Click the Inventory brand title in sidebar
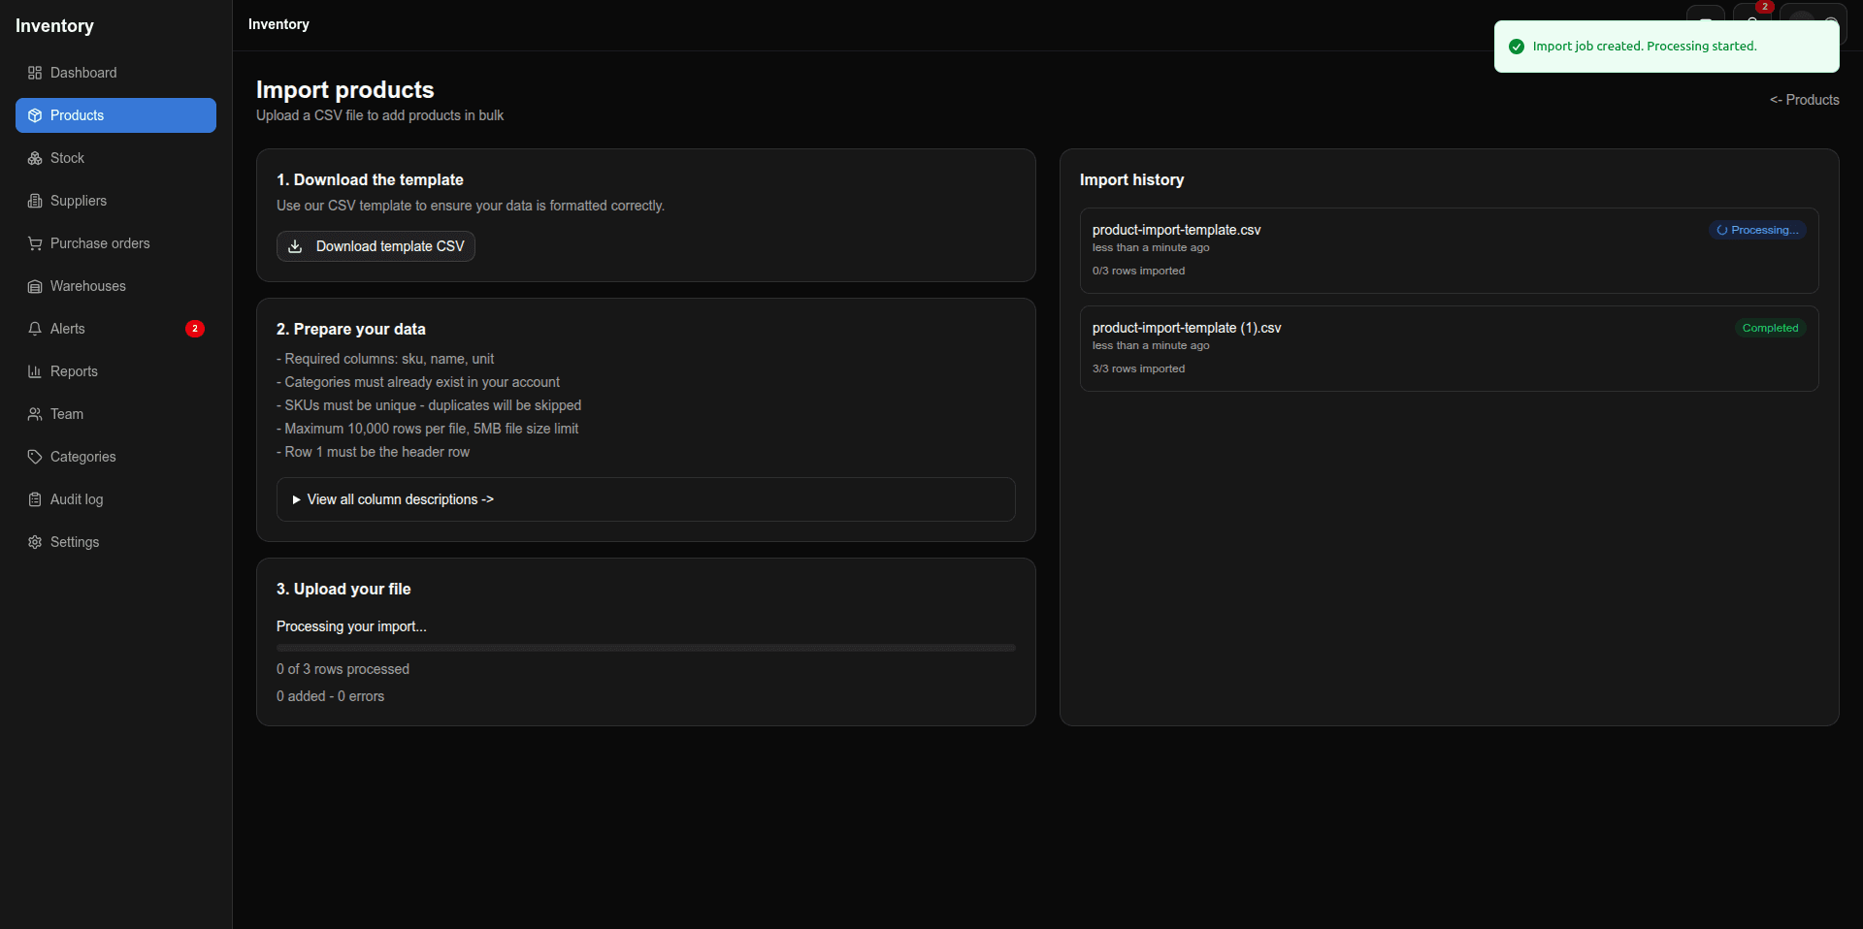The height and width of the screenshot is (929, 1863). [x=54, y=26]
